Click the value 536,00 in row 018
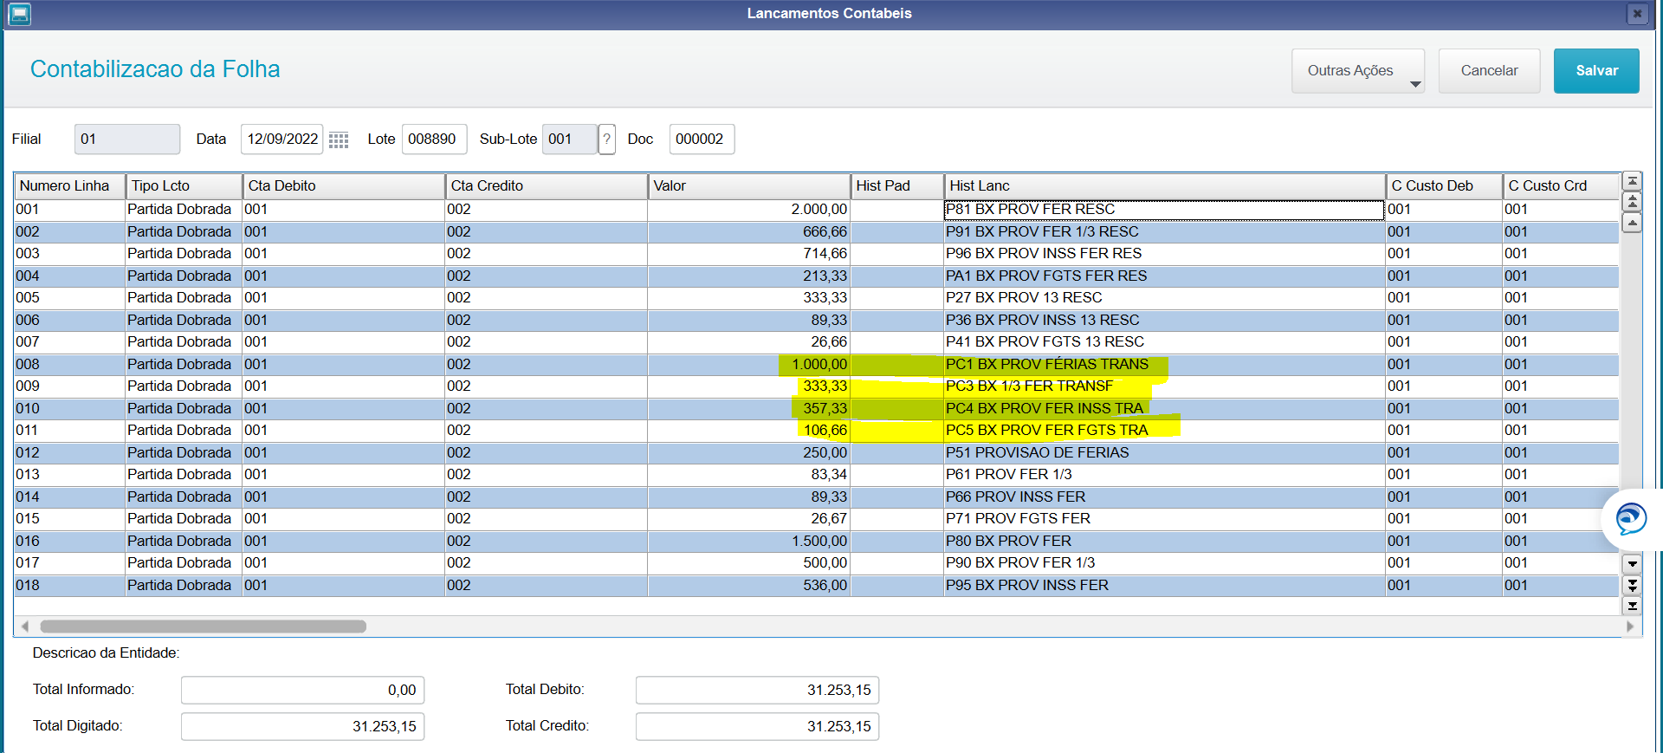 coord(825,586)
